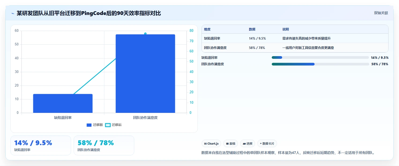Click the 缺陷退回率 bar in the chart
The image size is (399, 166).
point(63,103)
